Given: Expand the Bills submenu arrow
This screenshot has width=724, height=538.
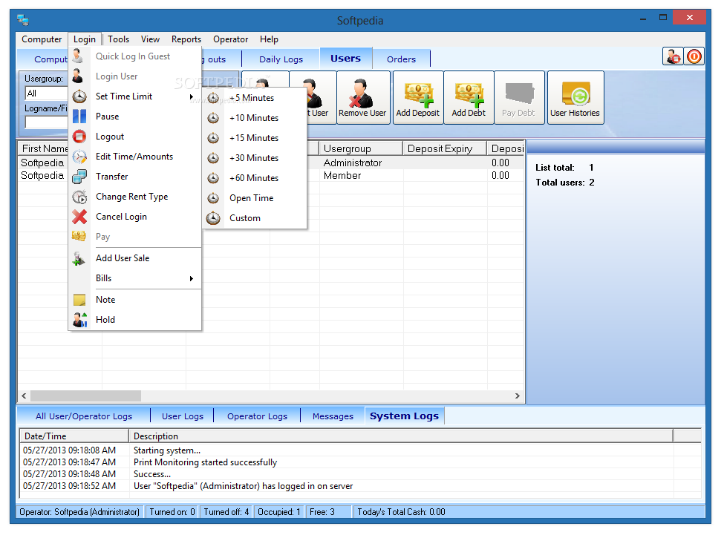Looking at the screenshot, I should pyautogui.click(x=191, y=278).
